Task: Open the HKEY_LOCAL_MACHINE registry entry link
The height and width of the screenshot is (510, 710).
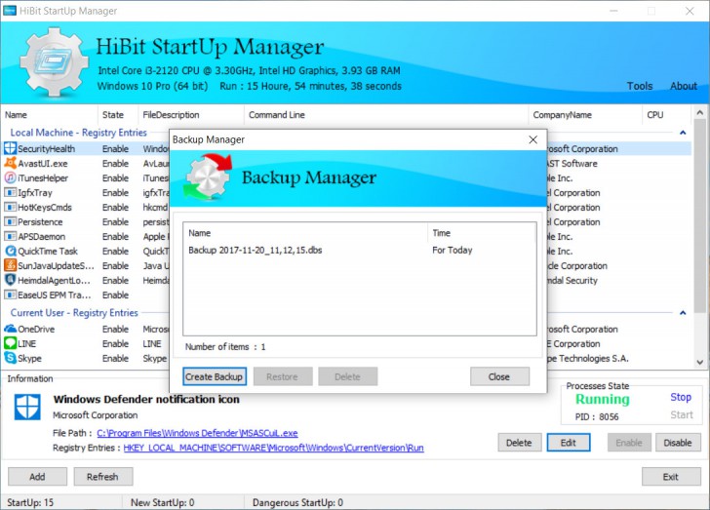Action: tap(273, 448)
